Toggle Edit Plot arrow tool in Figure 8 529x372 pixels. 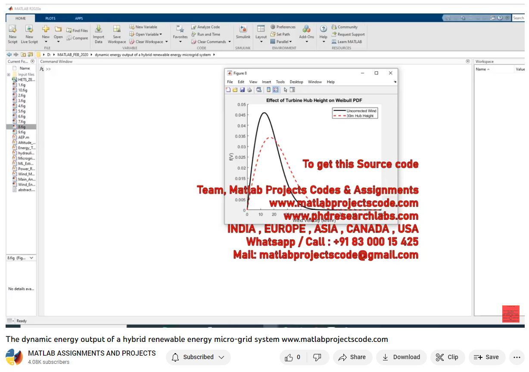286,90
